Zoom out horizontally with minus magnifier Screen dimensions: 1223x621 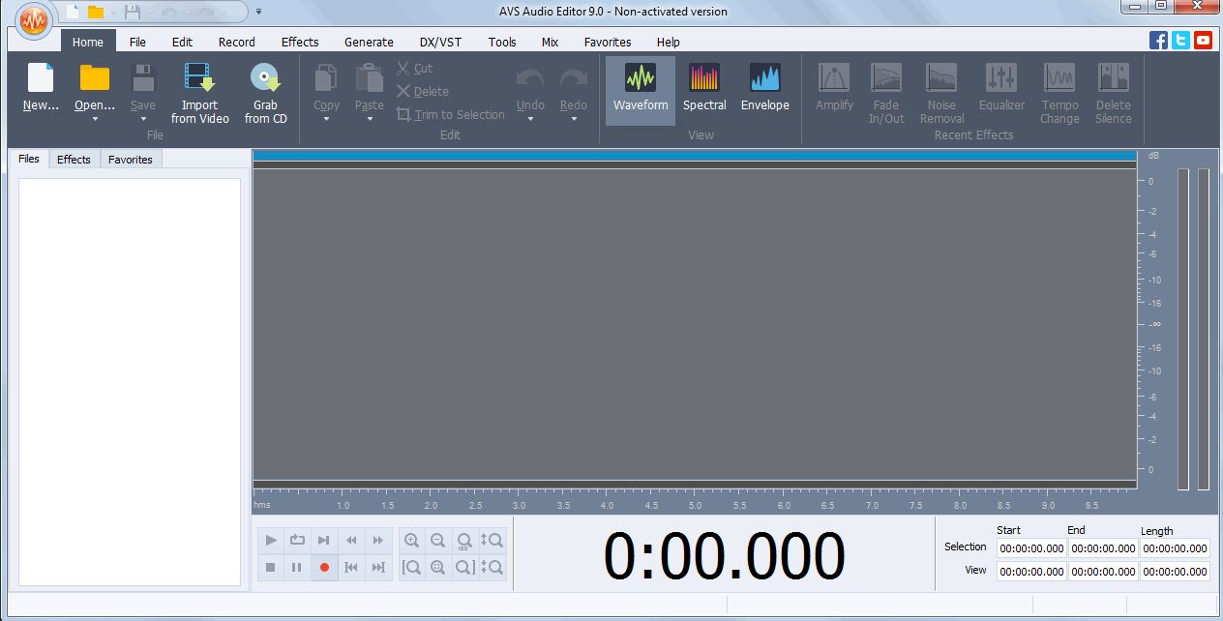point(438,541)
